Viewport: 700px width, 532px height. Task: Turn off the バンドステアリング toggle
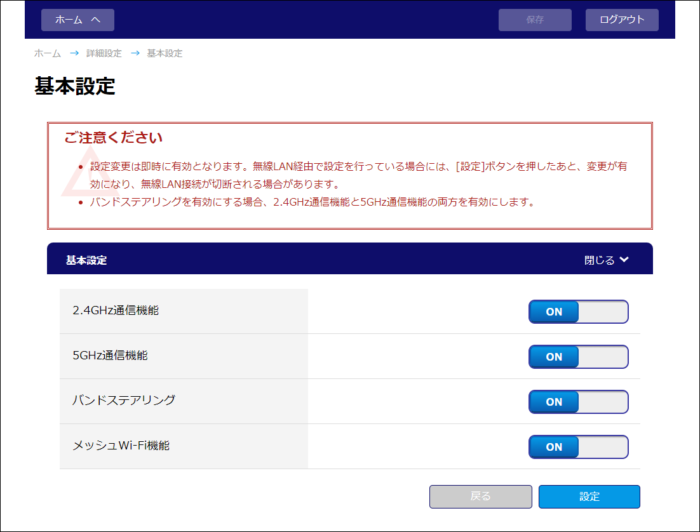coord(578,402)
